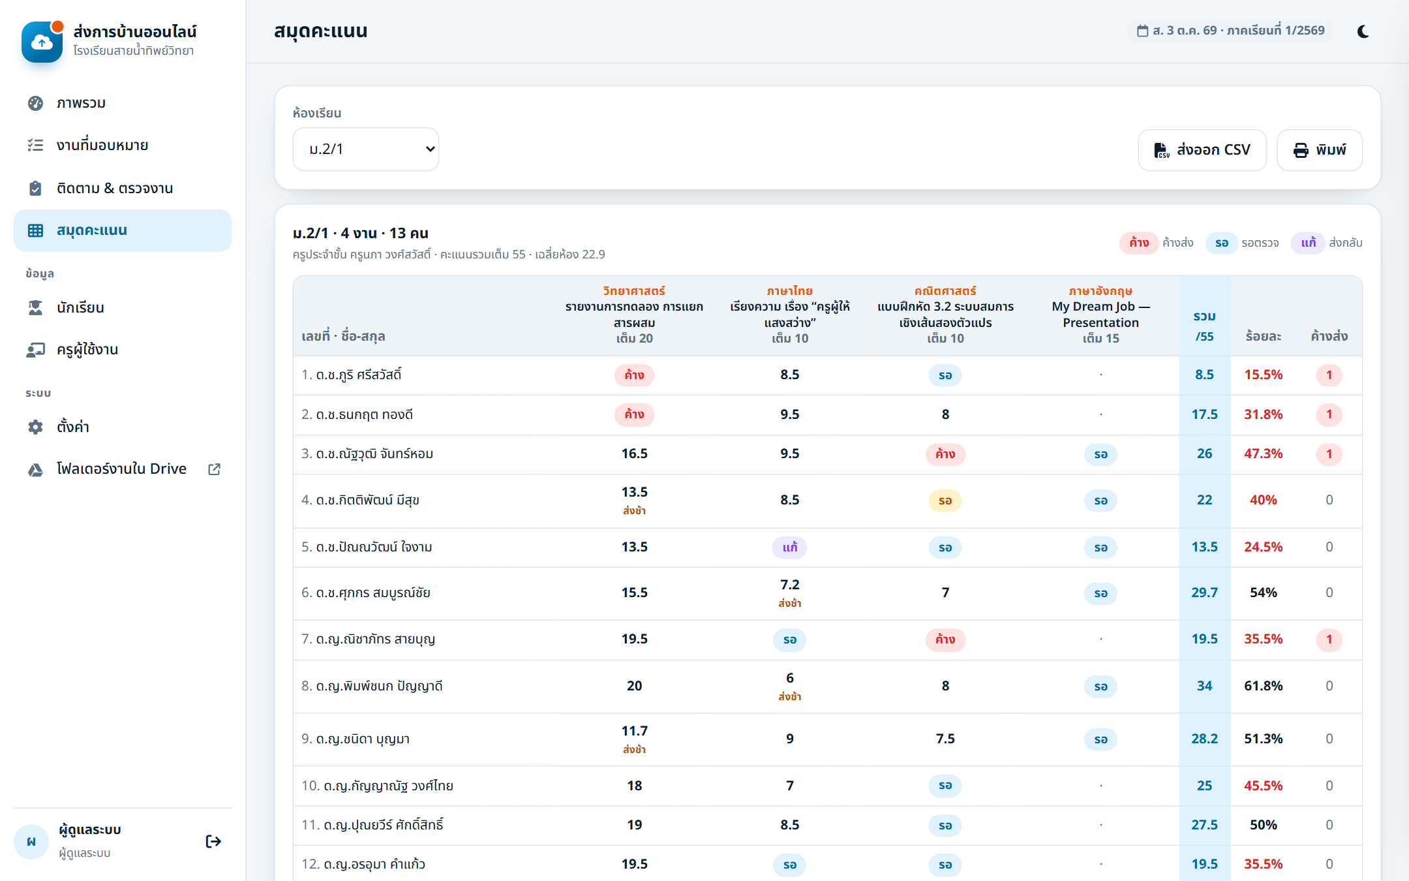Click the CSV file icon
The height and width of the screenshot is (881, 1409).
[x=1162, y=150]
